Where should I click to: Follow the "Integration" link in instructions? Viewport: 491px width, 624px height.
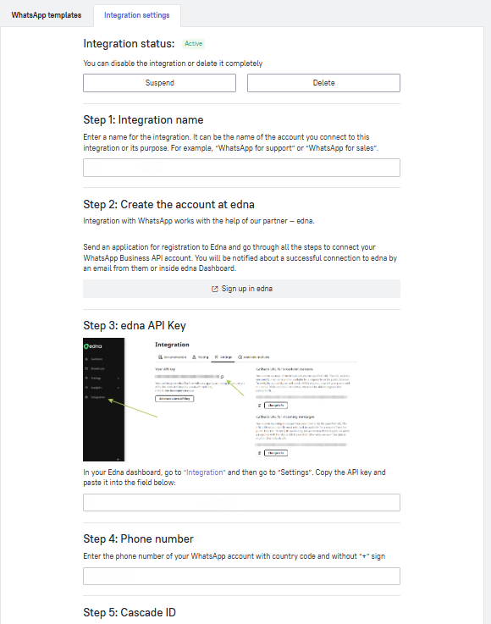[205, 472]
